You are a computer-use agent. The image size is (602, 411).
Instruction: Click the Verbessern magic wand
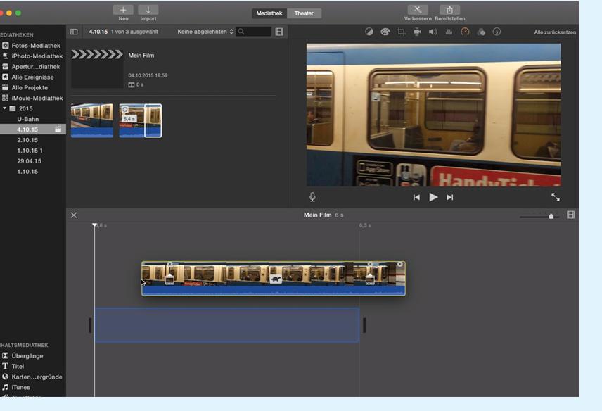point(418,10)
